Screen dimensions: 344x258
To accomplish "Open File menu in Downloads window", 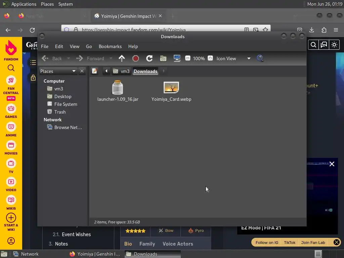I will [x=45, y=46].
